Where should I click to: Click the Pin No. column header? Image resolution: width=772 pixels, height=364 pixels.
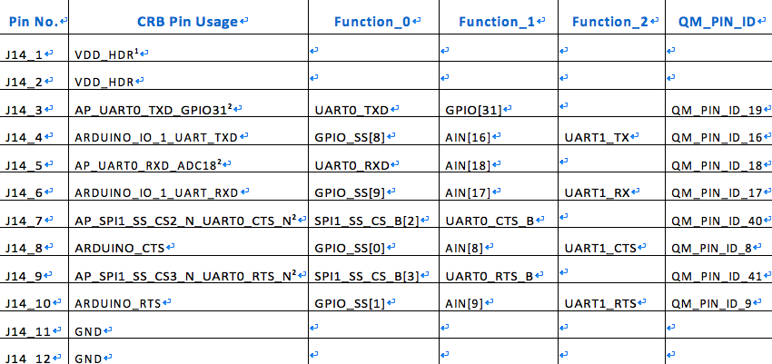(34, 21)
